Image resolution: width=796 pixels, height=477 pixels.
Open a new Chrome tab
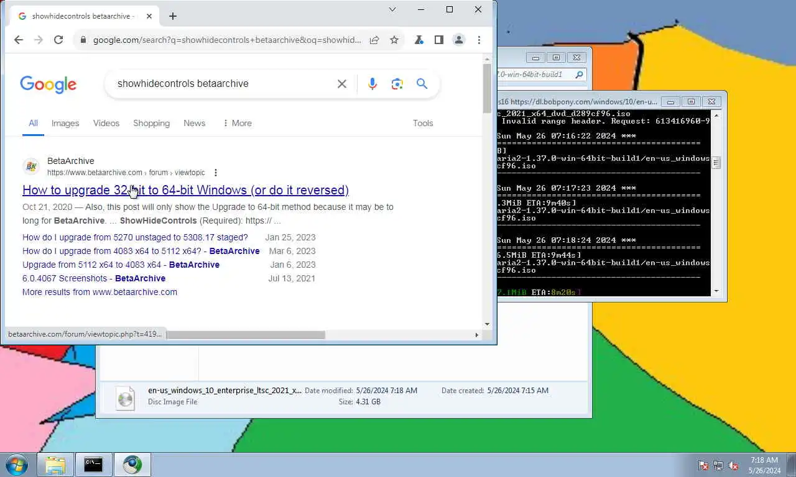coord(173,16)
